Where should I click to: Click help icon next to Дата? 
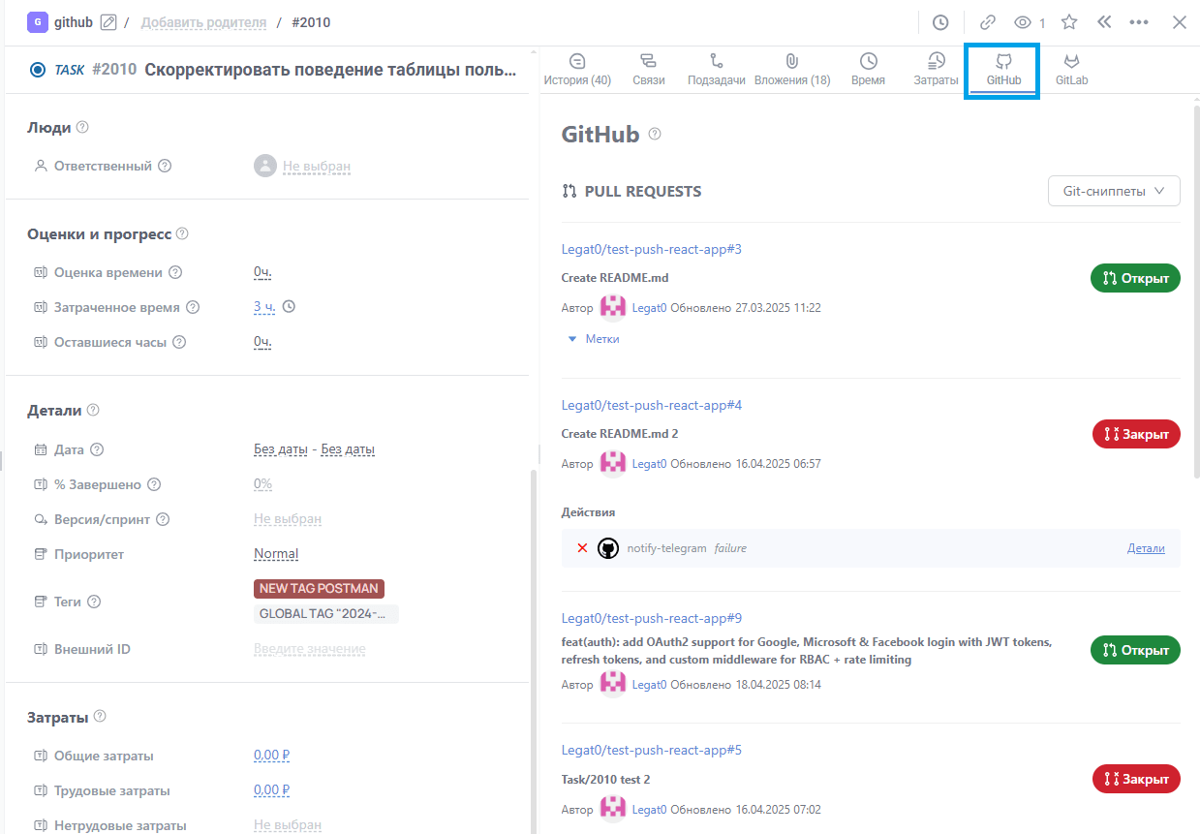97,449
